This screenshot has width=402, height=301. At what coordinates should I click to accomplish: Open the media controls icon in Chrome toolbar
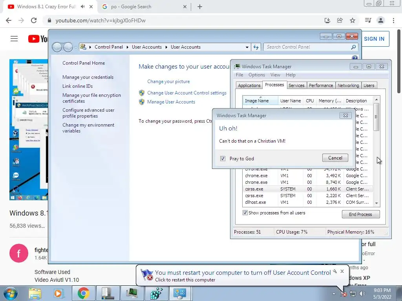coord(368,20)
